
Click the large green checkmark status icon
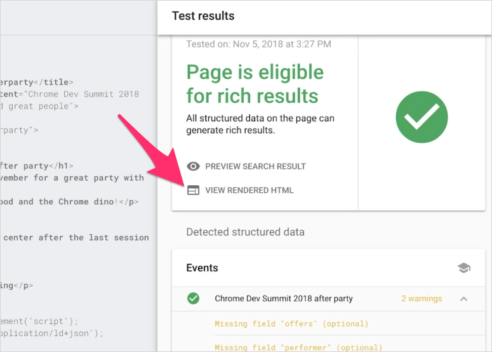click(422, 117)
